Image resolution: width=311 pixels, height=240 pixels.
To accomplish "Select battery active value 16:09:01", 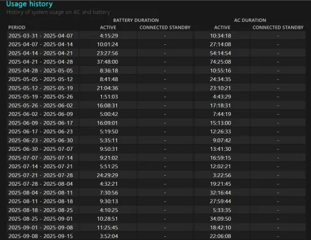I will pyautogui.click(x=108, y=123).
